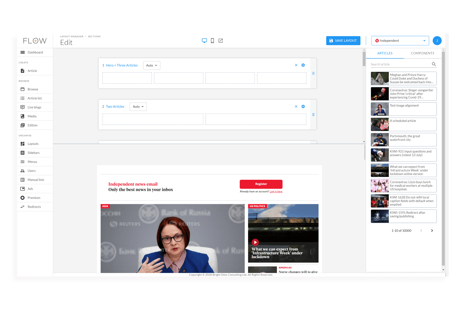Viewport: 466px width, 310px height.
Task: Go to Live blogs
Action: point(35,107)
